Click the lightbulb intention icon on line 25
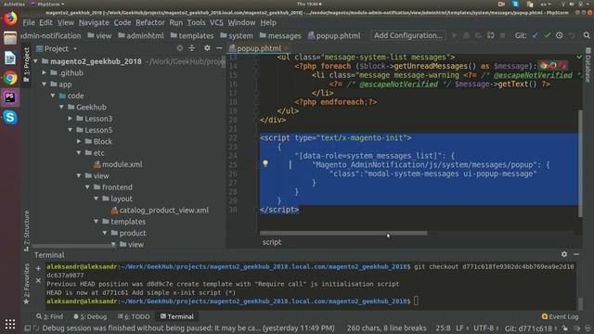This screenshot has height=334, width=594. coord(265,163)
